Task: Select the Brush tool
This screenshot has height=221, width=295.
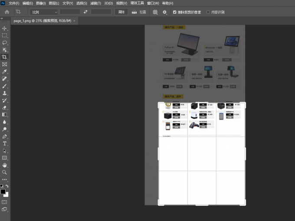Action: click(x=4, y=86)
